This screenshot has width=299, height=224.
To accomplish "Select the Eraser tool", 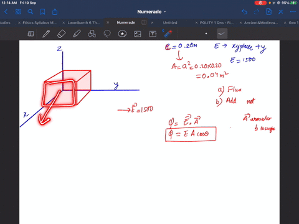I will coord(61,34).
